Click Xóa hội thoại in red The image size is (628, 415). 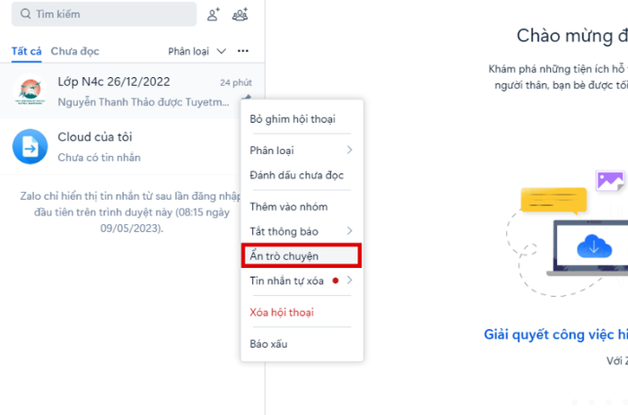[x=281, y=312]
